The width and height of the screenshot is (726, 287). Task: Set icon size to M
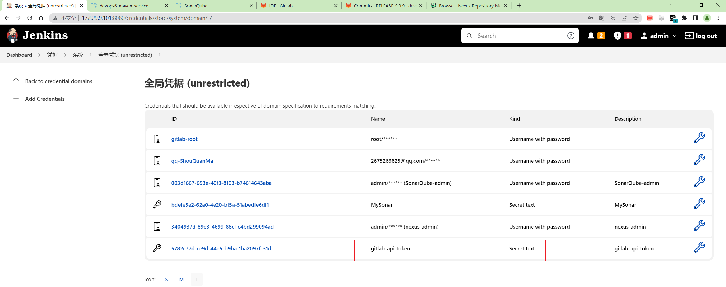[x=181, y=280]
